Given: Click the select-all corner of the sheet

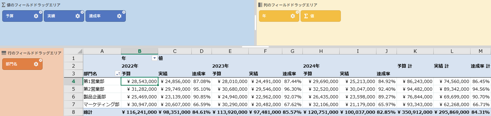Looking at the screenshot, I should click(x=73, y=51).
